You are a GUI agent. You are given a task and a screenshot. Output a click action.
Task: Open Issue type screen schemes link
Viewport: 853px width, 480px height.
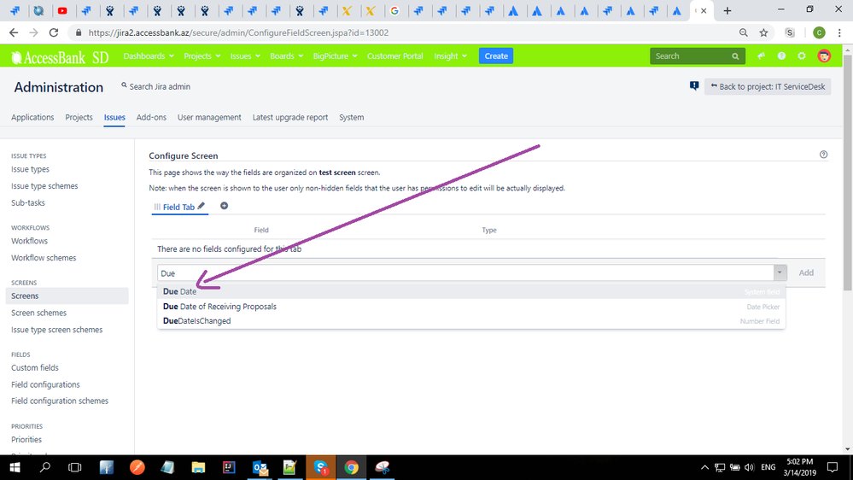56,329
